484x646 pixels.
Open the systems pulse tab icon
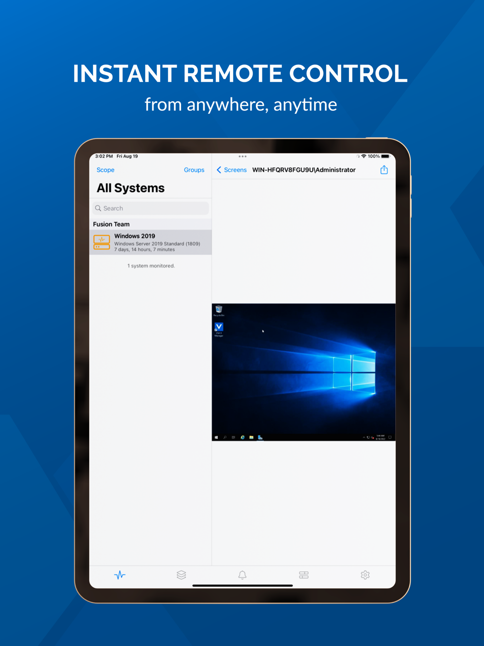click(x=120, y=575)
